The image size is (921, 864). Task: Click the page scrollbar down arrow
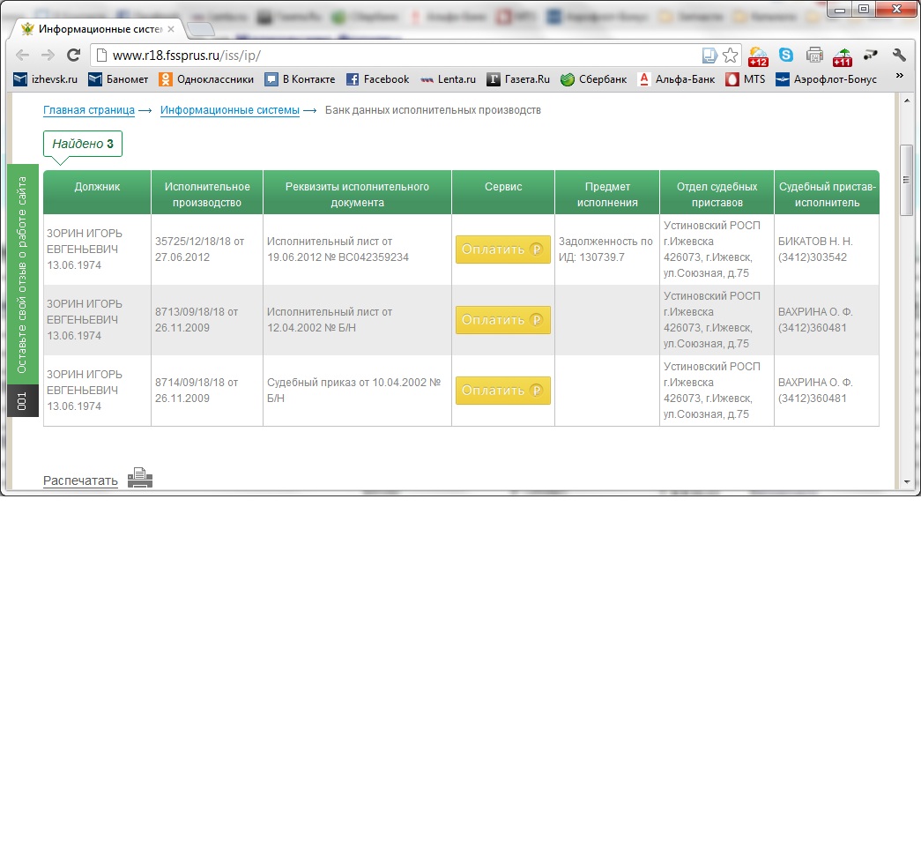(x=907, y=482)
